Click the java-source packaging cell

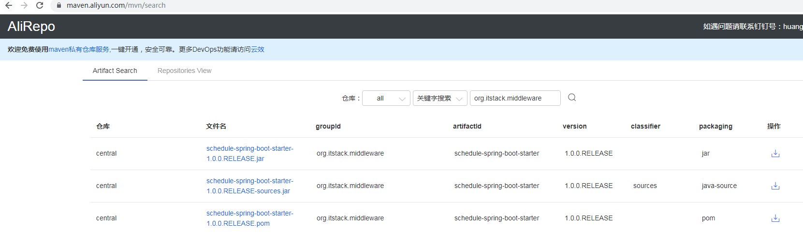[719, 186]
